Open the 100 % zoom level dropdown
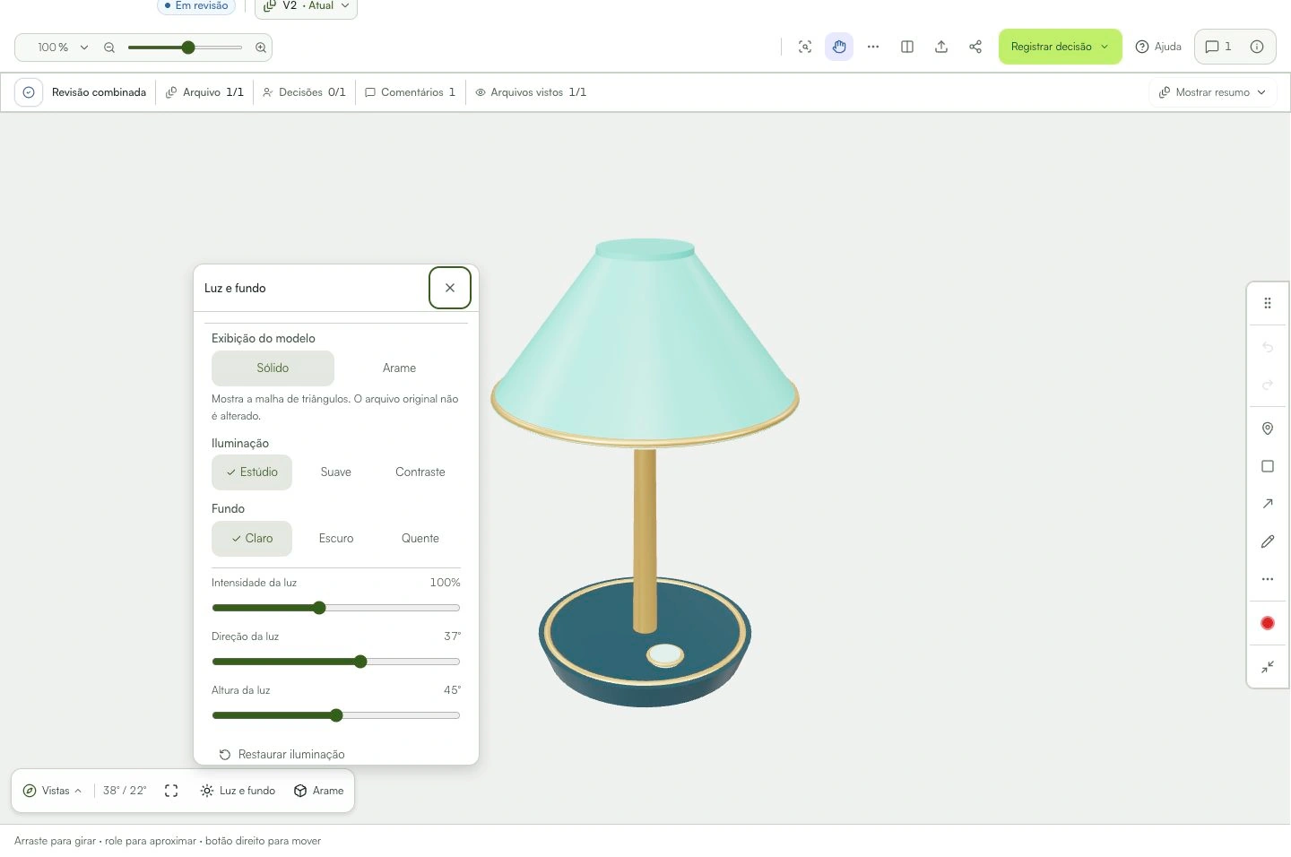This screenshot has width=1291, height=857. tap(62, 48)
